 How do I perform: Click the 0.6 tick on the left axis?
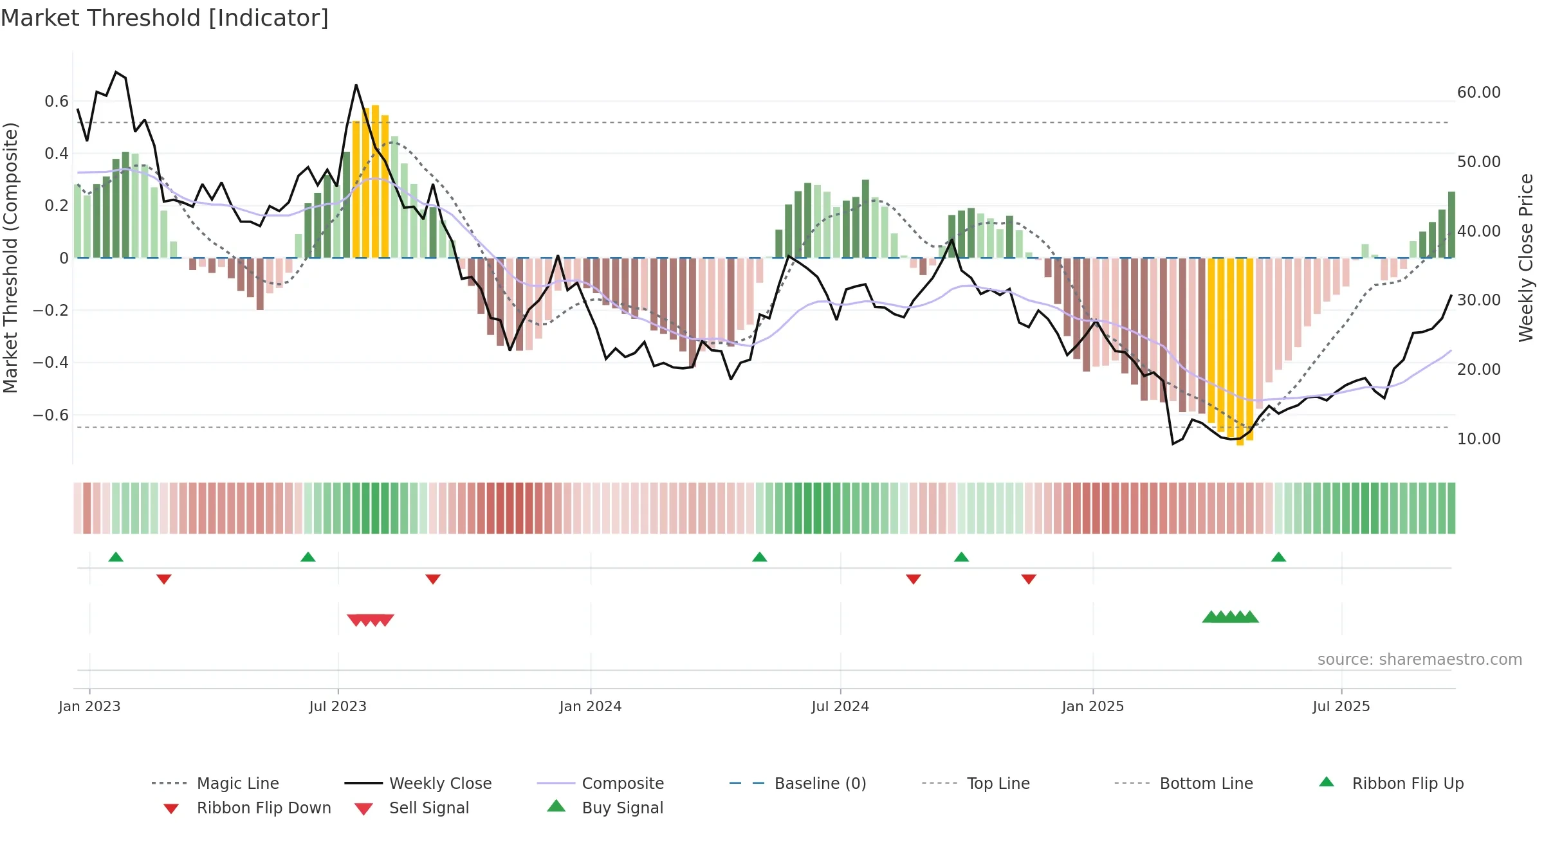[57, 101]
